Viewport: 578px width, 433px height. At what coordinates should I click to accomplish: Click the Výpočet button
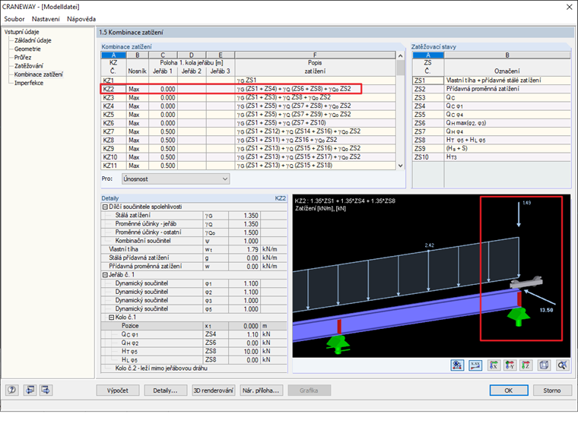pos(118,390)
